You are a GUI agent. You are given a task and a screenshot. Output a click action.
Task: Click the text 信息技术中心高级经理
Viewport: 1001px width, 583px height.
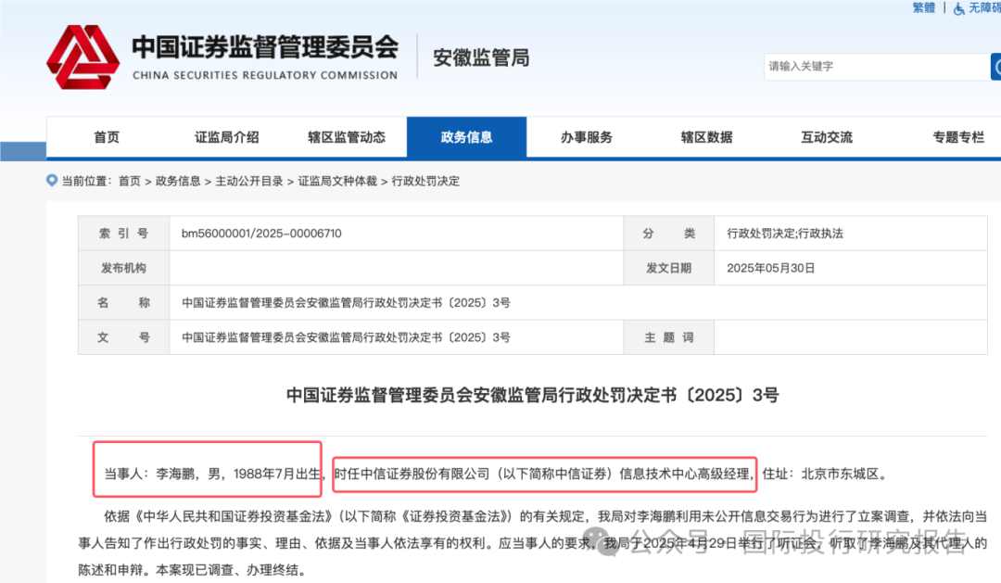click(x=684, y=474)
